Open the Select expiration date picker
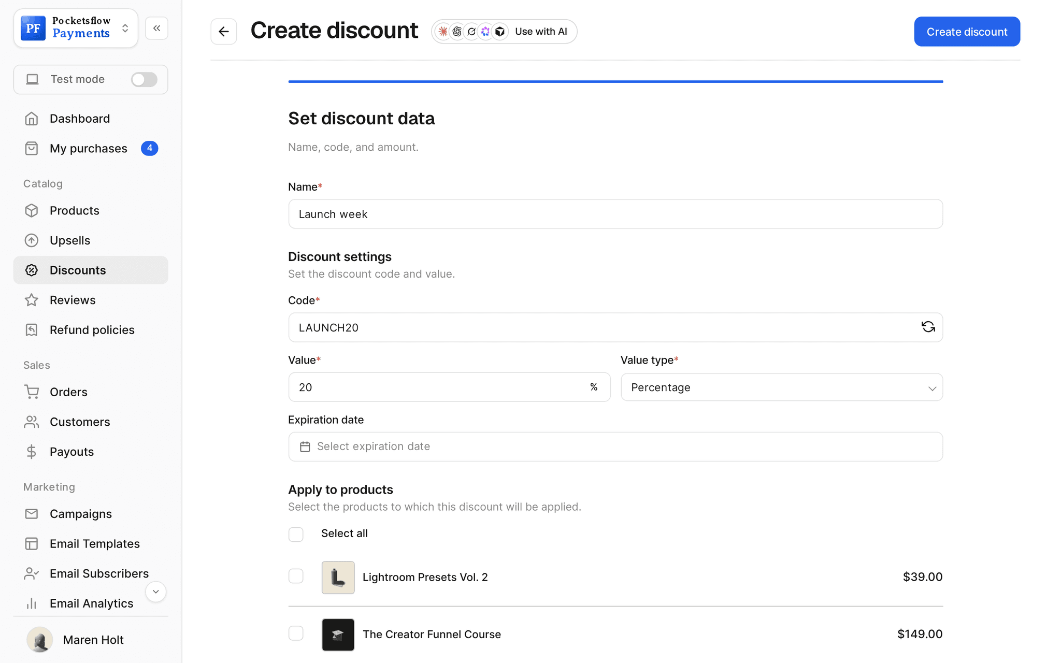Image resolution: width=1061 pixels, height=663 pixels. 615,446
